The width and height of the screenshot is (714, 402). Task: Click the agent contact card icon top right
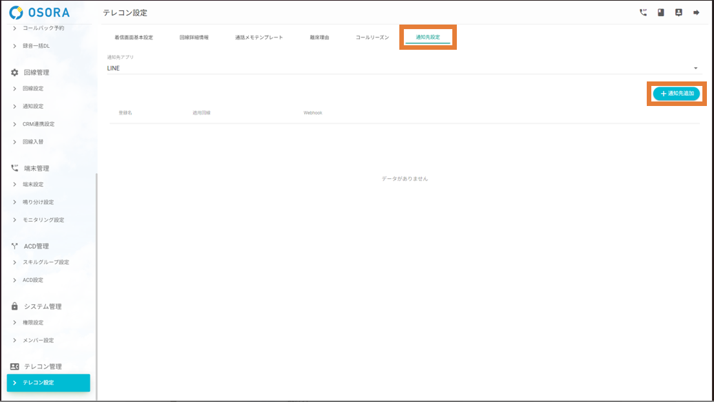[678, 12]
